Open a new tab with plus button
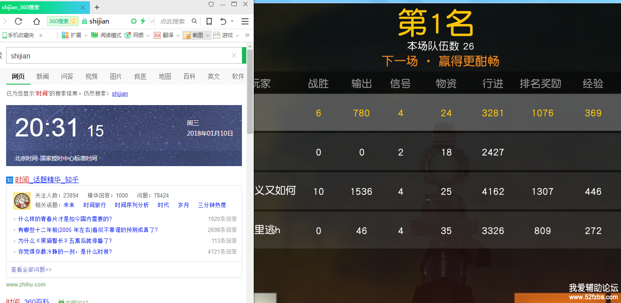The width and height of the screenshot is (621, 303). point(97,7)
